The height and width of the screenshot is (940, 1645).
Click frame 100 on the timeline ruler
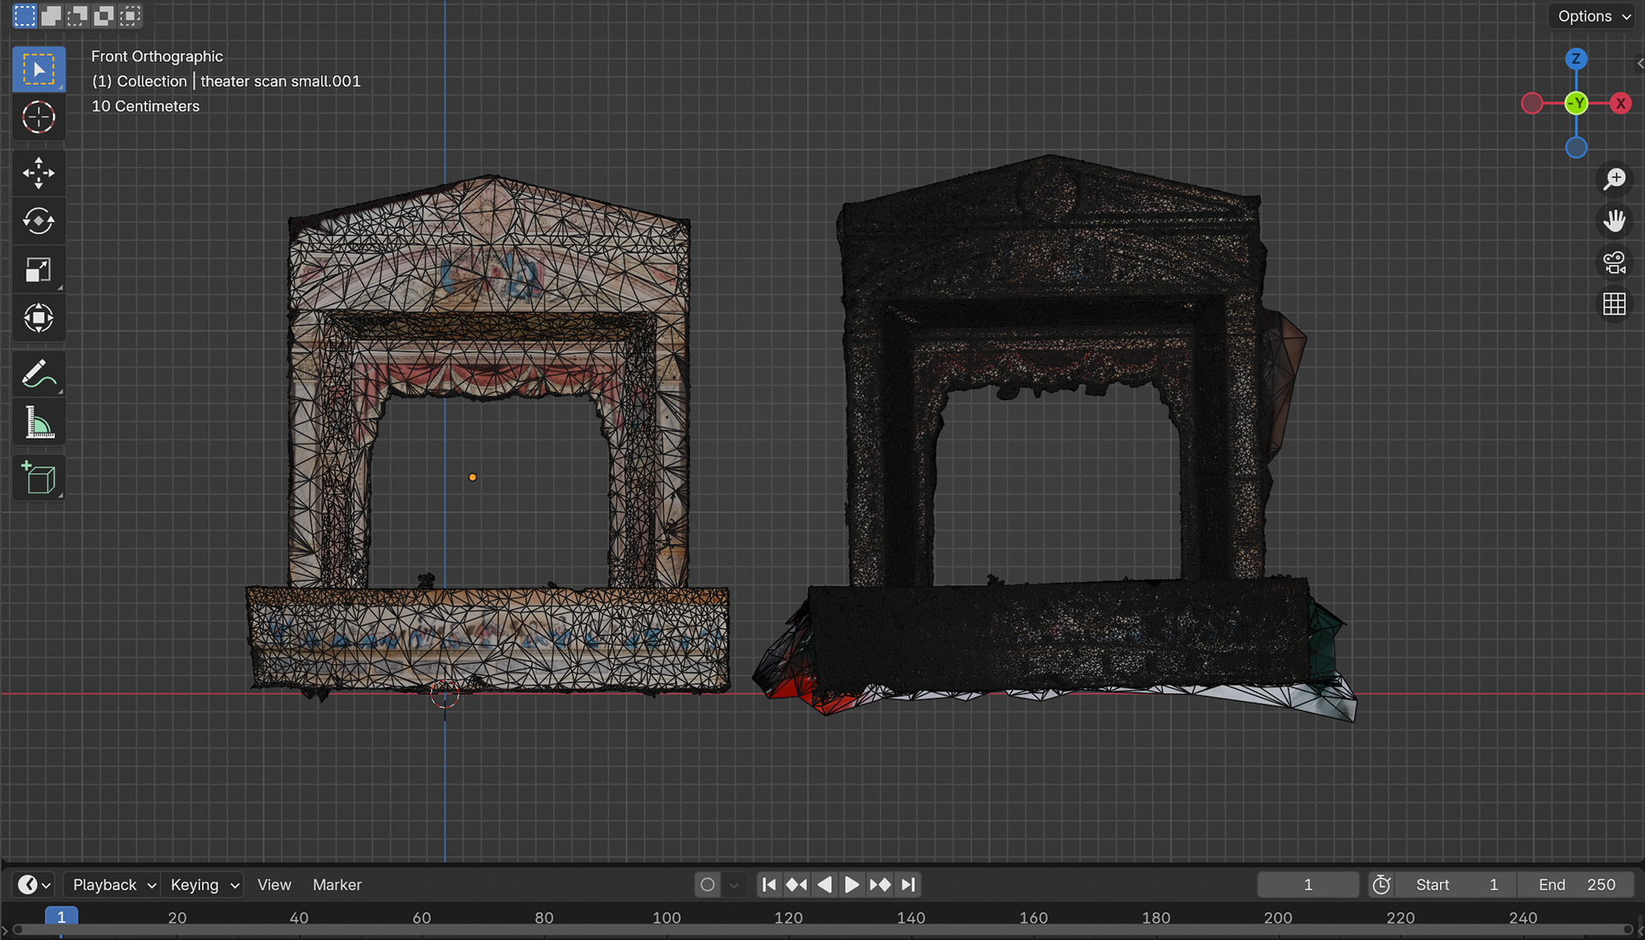[x=667, y=917]
